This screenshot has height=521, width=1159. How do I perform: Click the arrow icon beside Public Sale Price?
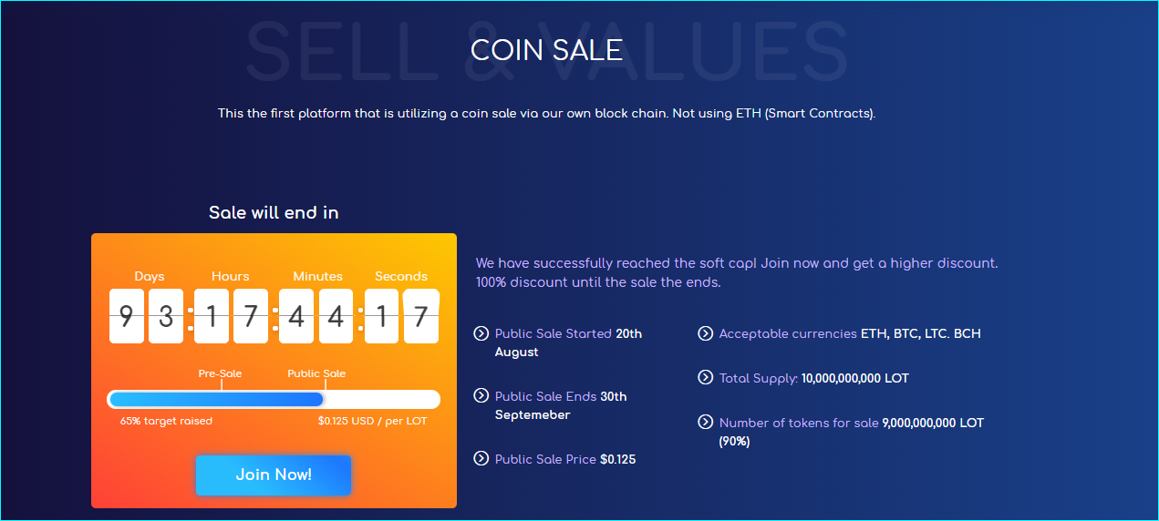[x=481, y=458]
